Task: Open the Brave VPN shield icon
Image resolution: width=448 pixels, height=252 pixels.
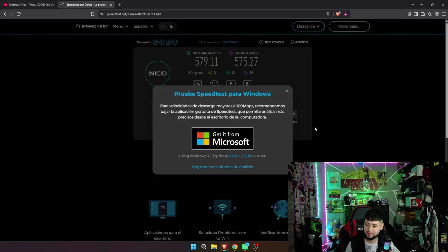Action: click(x=437, y=14)
